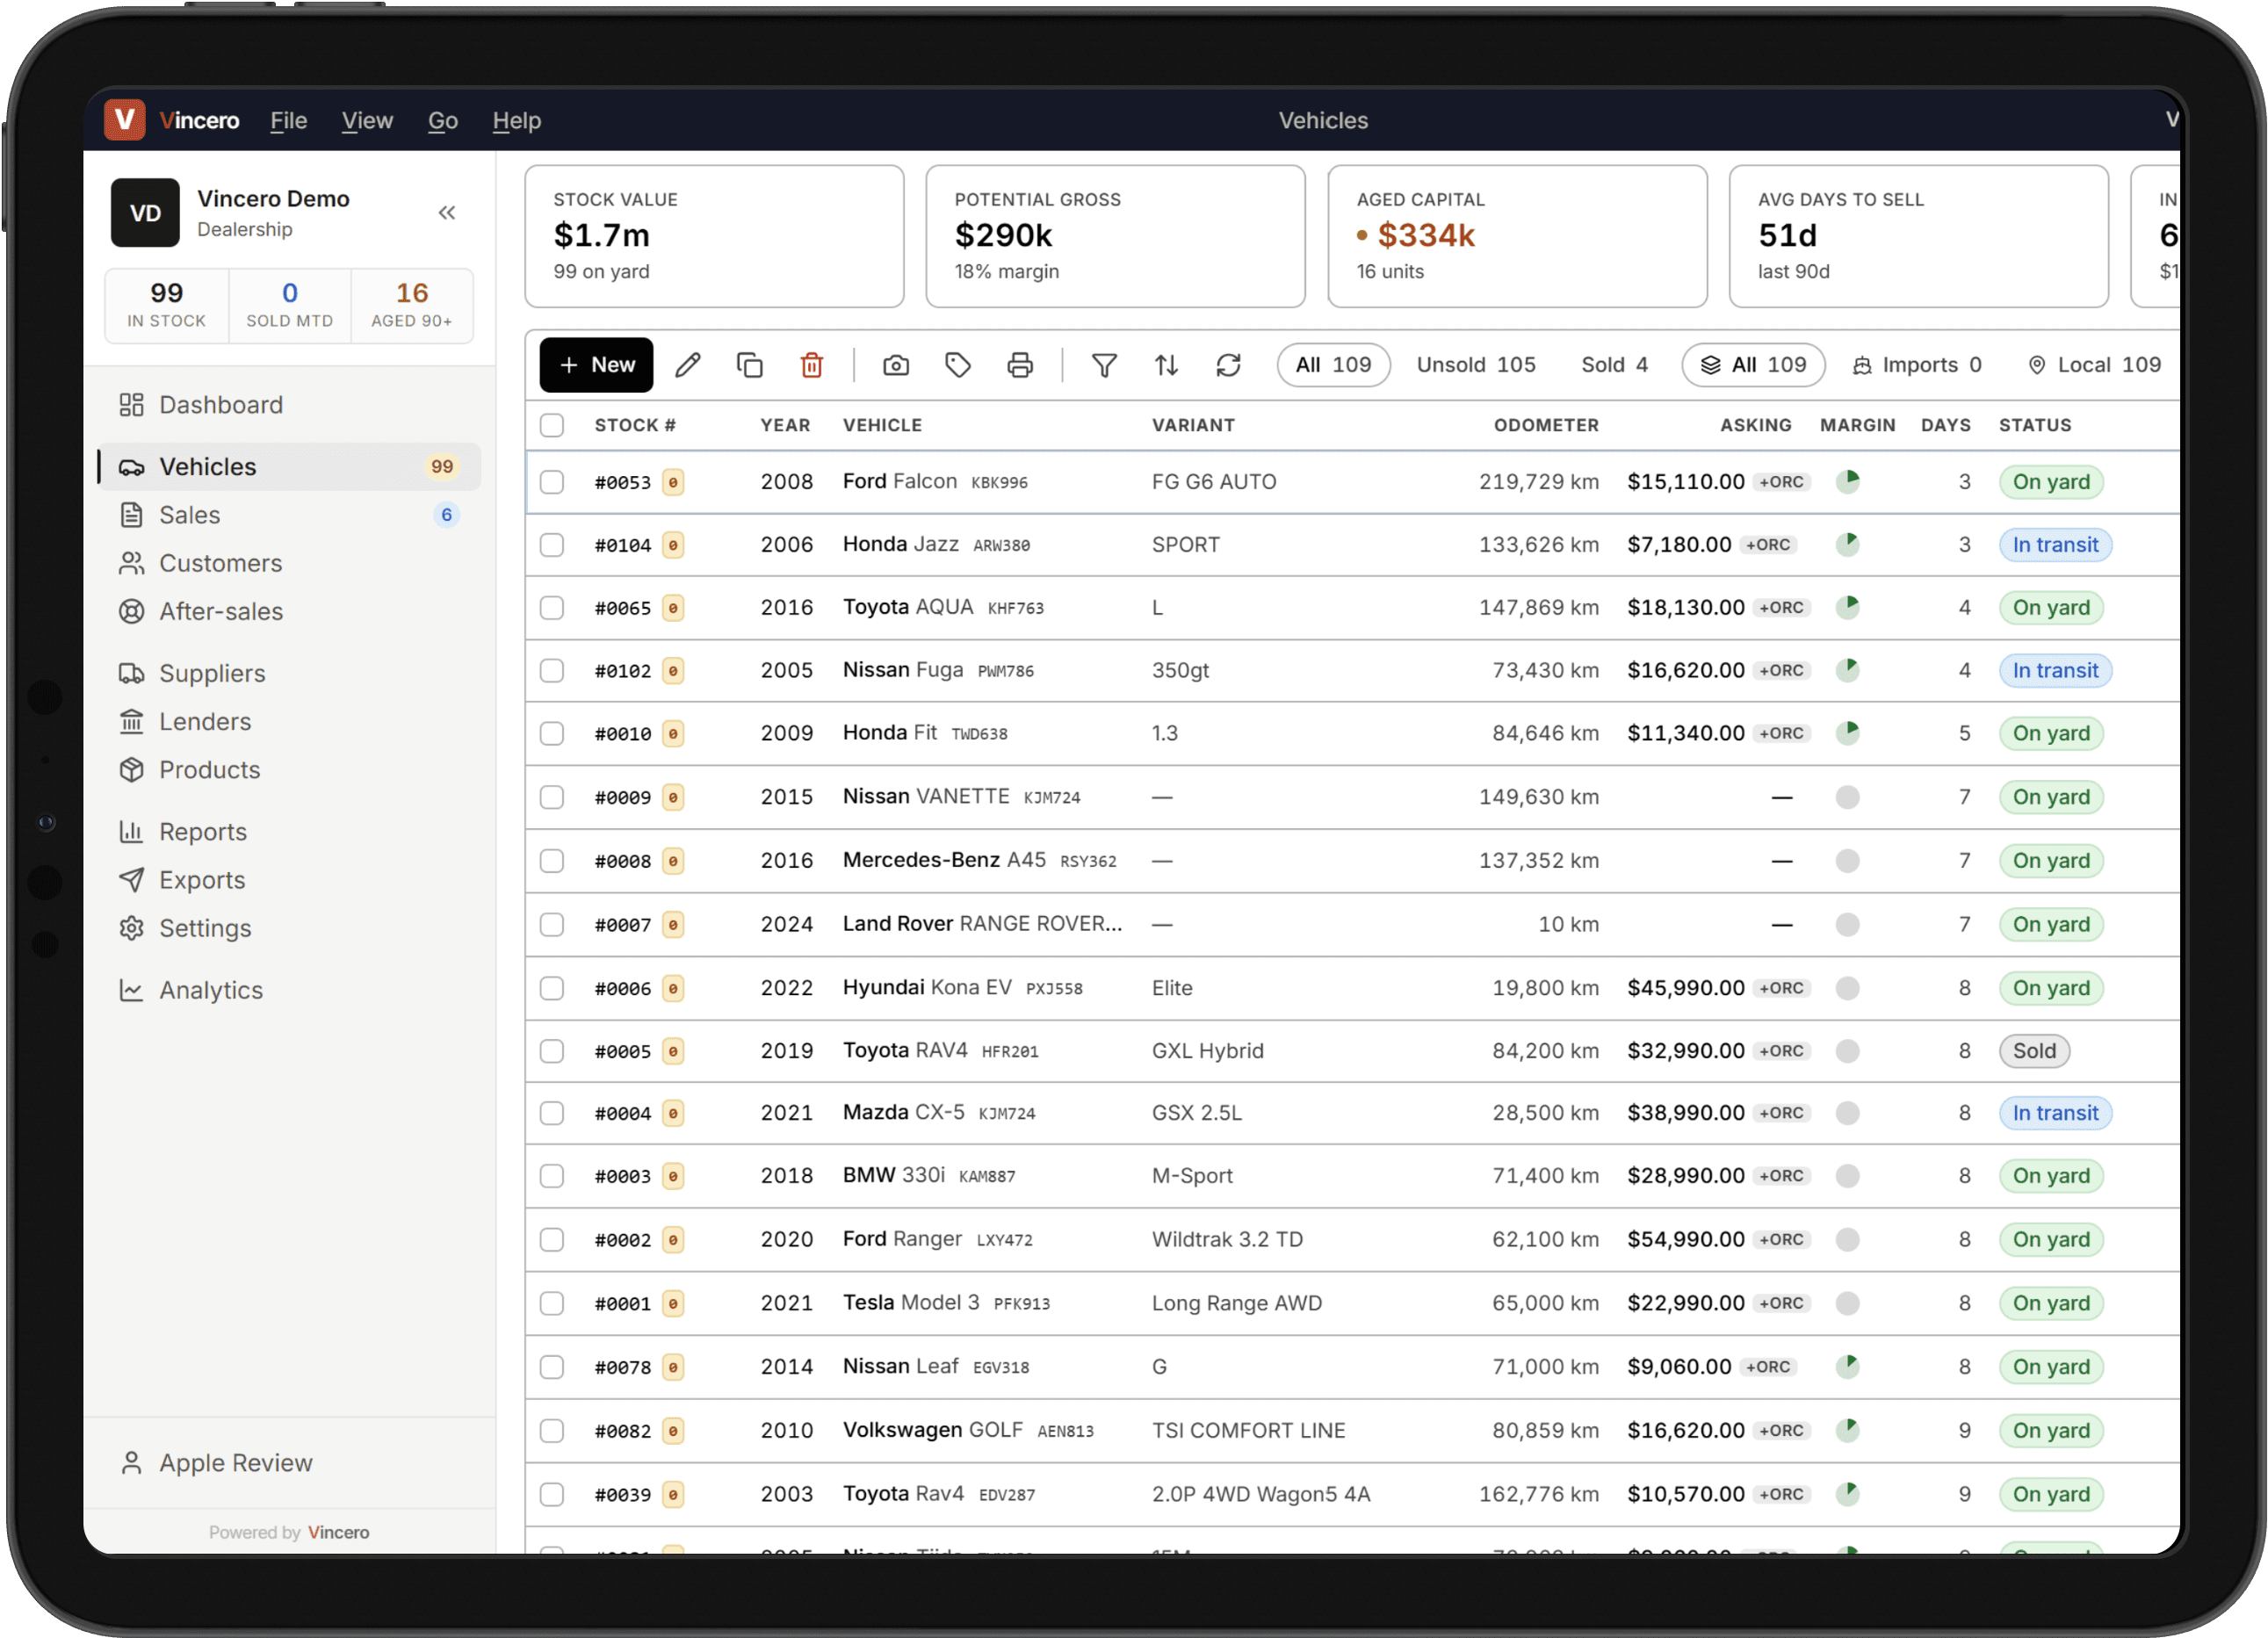This screenshot has width=2268, height=1638.
Task: Sort by the DAYS column header
Action: point(1945,425)
